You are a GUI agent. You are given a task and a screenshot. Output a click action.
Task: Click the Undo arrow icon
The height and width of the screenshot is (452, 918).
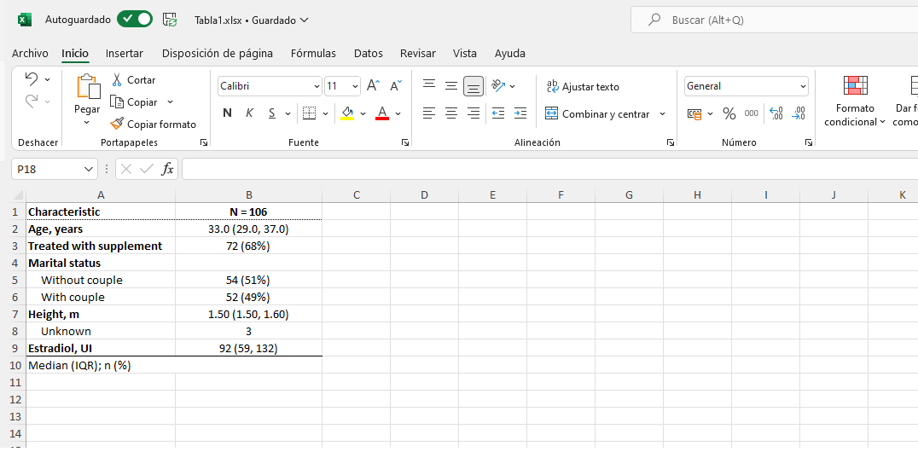[x=32, y=79]
